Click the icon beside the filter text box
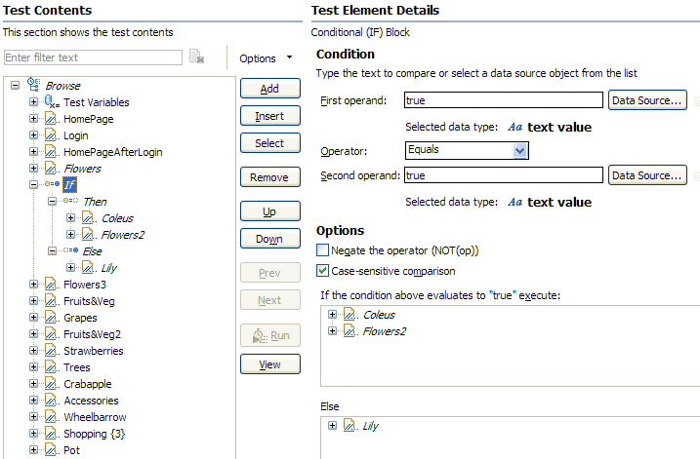 pos(196,57)
